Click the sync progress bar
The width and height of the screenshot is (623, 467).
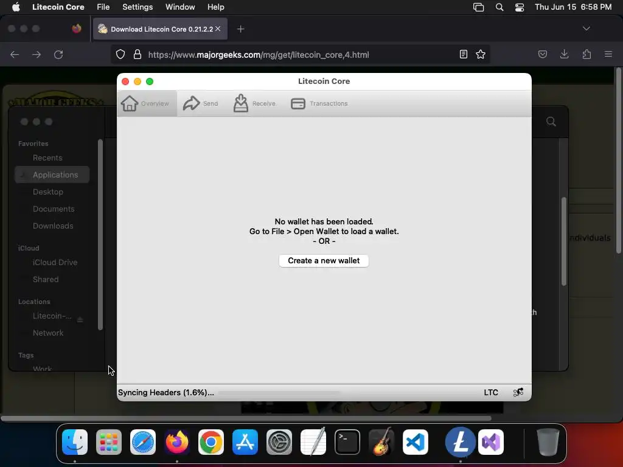point(279,393)
